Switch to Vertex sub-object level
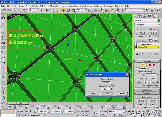This screenshot has height=117, width=162. [x=139, y=65]
